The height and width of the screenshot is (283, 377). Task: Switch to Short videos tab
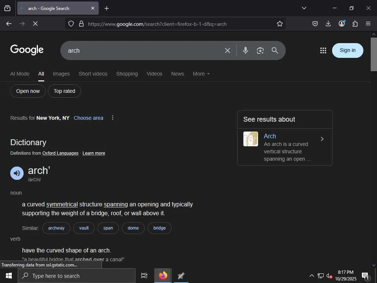93,74
